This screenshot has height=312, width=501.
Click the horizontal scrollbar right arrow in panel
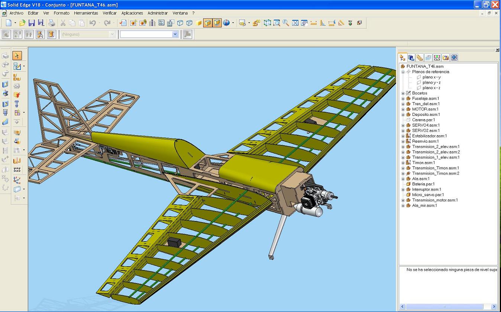494,307
